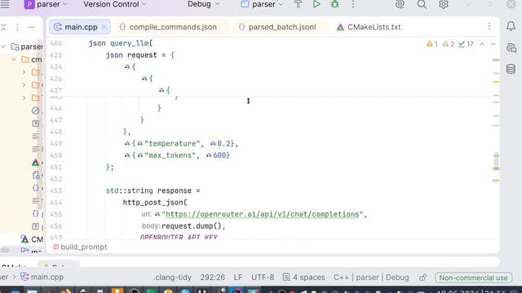Click request.dump() on line 456
This screenshot has width=522, height=293.
point(192,226)
